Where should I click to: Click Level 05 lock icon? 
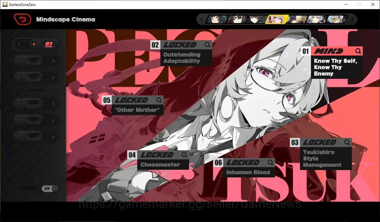[x=53, y=120]
